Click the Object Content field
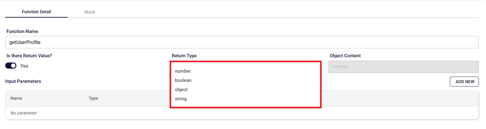Viewport: 486px width, 129px height. pyautogui.click(x=404, y=67)
